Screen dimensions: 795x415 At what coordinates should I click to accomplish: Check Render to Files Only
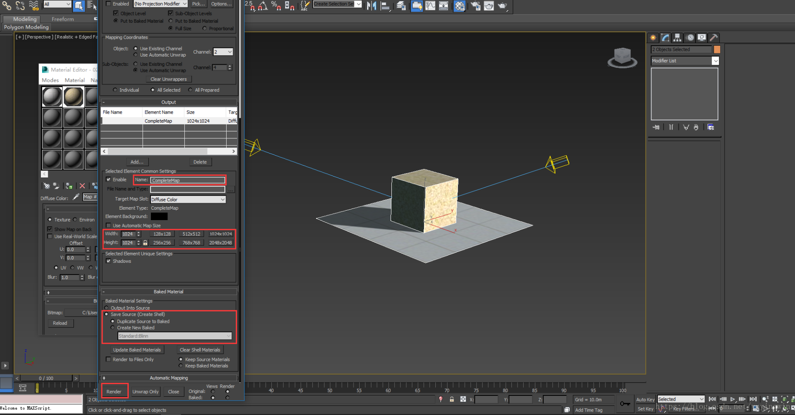[108, 359]
